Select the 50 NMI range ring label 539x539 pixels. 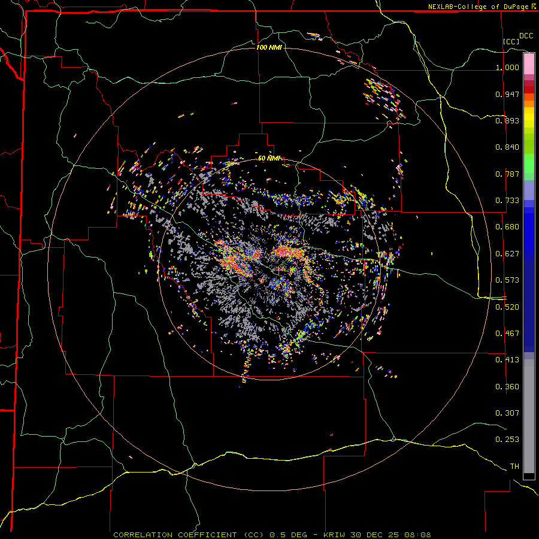coord(269,158)
